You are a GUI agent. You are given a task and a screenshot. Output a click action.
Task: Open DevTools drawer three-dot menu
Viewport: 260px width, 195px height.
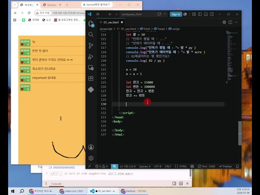pyautogui.click(x=46, y=184)
